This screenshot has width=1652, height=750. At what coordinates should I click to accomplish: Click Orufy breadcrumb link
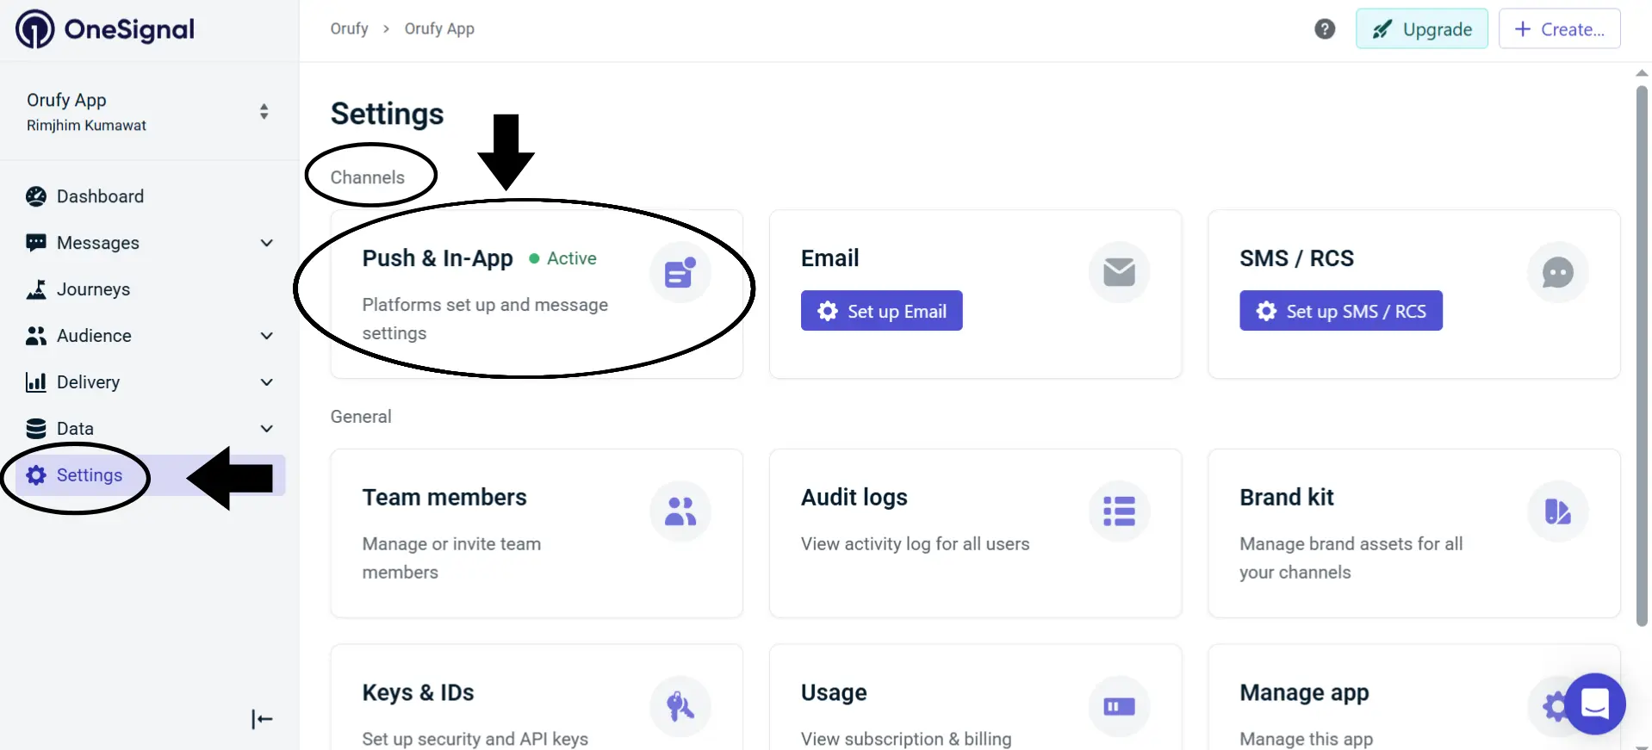(349, 28)
